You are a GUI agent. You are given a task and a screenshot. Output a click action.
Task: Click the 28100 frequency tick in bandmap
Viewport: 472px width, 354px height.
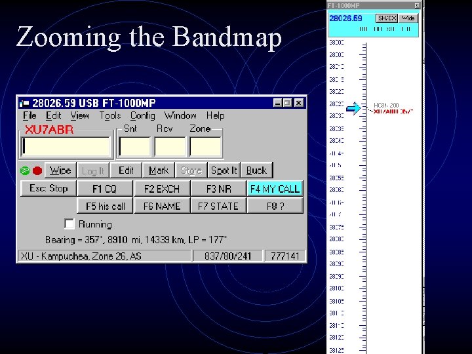click(x=336, y=288)
